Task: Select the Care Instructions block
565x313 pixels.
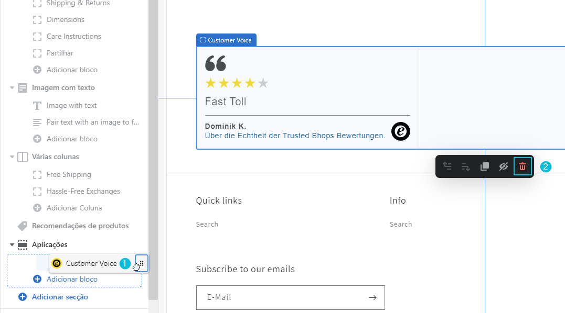Action: 74,36
